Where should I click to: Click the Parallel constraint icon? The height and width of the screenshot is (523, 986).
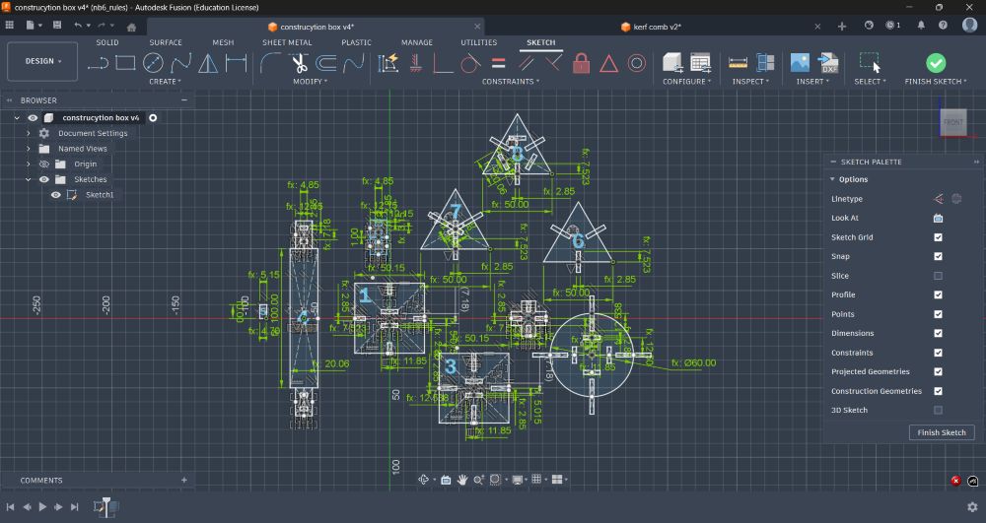526,63
